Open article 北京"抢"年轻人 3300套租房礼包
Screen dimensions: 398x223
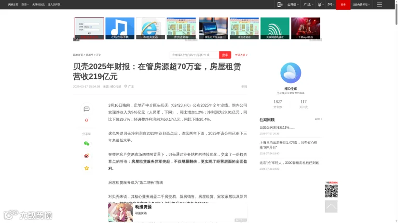coord(289,163)
